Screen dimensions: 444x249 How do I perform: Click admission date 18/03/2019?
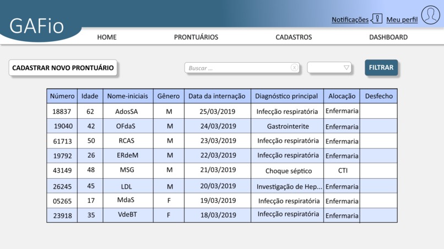pos(218,215)
